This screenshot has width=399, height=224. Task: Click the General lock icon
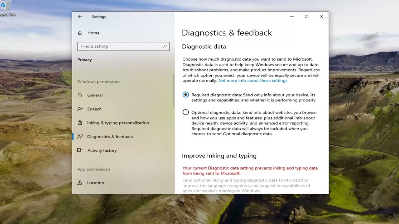(x=80, y=95)
